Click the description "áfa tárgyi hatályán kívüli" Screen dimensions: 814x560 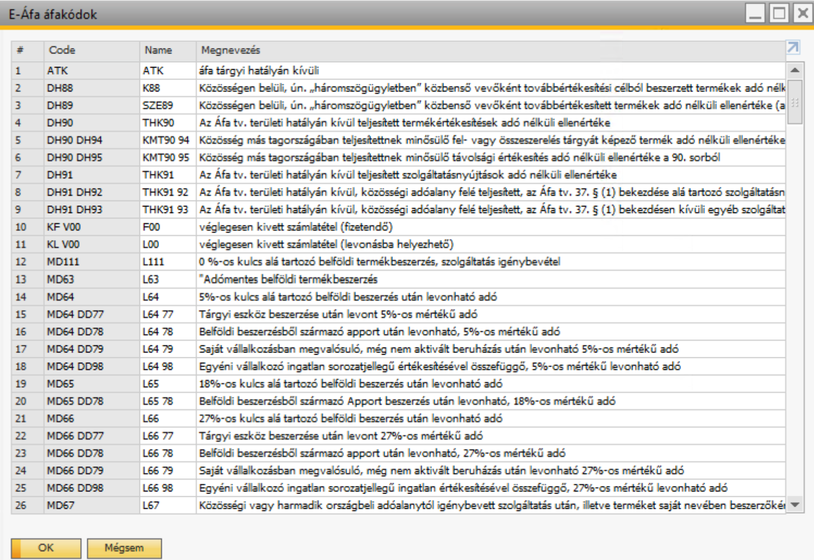coord(259,71)
